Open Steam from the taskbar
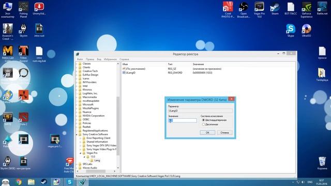 click(x=43, y=182)
